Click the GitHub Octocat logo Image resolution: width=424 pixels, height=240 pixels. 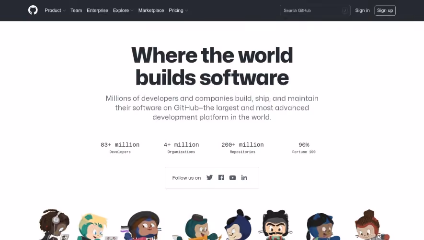(x=33, y=10)
